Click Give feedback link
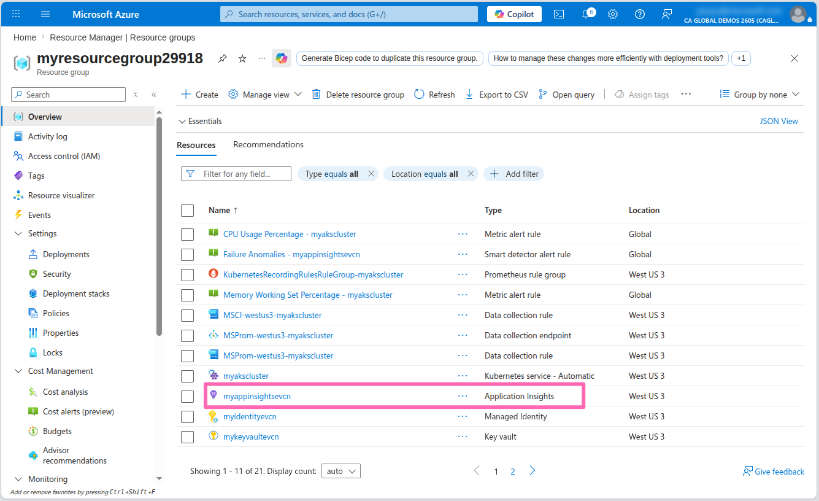This screenshot has width=819, height=501. 773,472
